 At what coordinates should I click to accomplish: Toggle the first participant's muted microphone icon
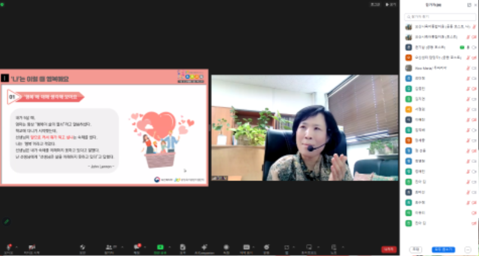(466, 27)
